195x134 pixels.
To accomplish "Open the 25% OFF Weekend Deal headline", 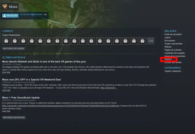I will point(31,79).
